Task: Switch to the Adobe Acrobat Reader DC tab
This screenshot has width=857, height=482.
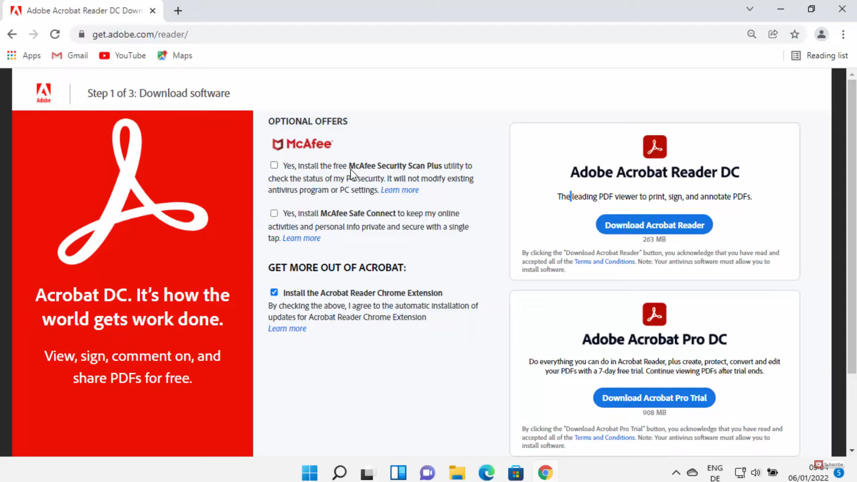Action: tap(80, 10)
